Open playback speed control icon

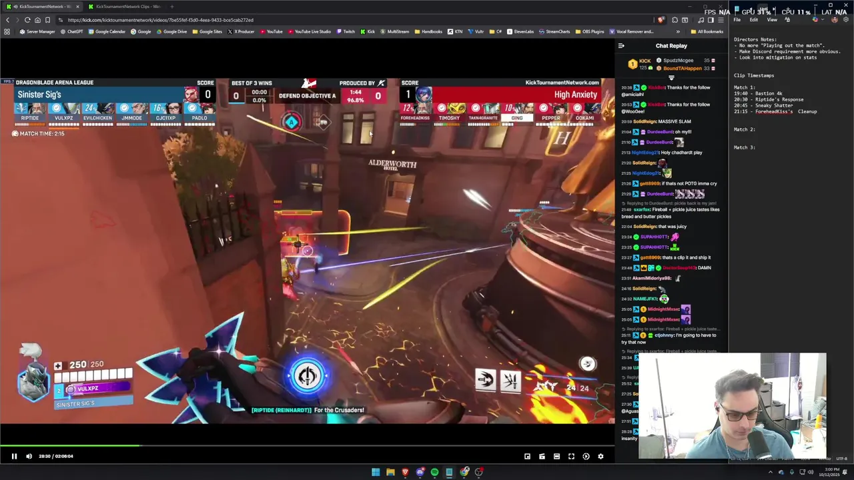pyautogui.click(x=586, y=456)
